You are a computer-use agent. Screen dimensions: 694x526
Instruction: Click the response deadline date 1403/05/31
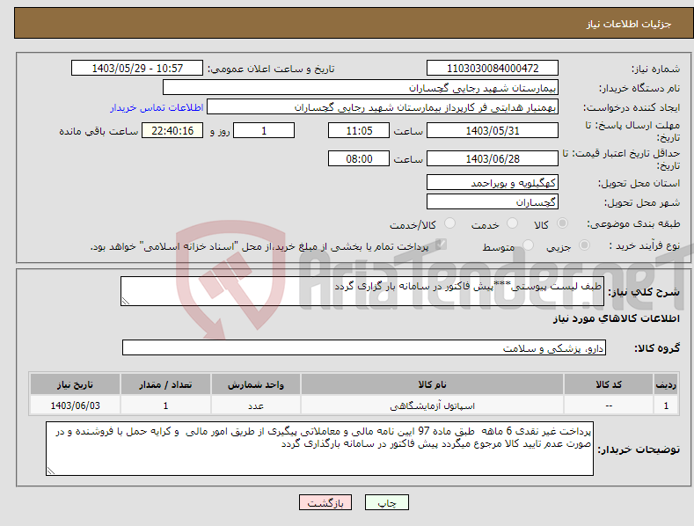point(493,130)
